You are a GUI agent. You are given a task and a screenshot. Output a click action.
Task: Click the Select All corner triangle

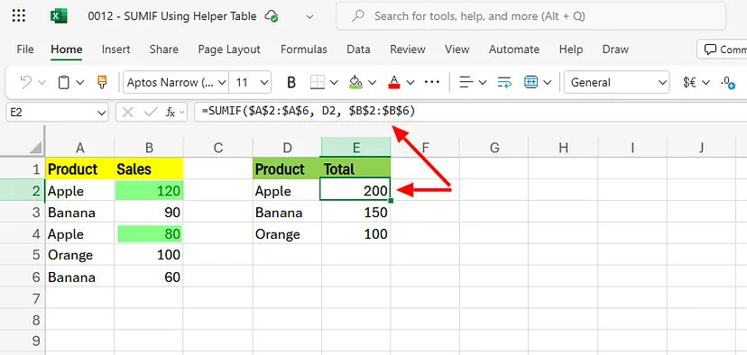tap(35, 148)
